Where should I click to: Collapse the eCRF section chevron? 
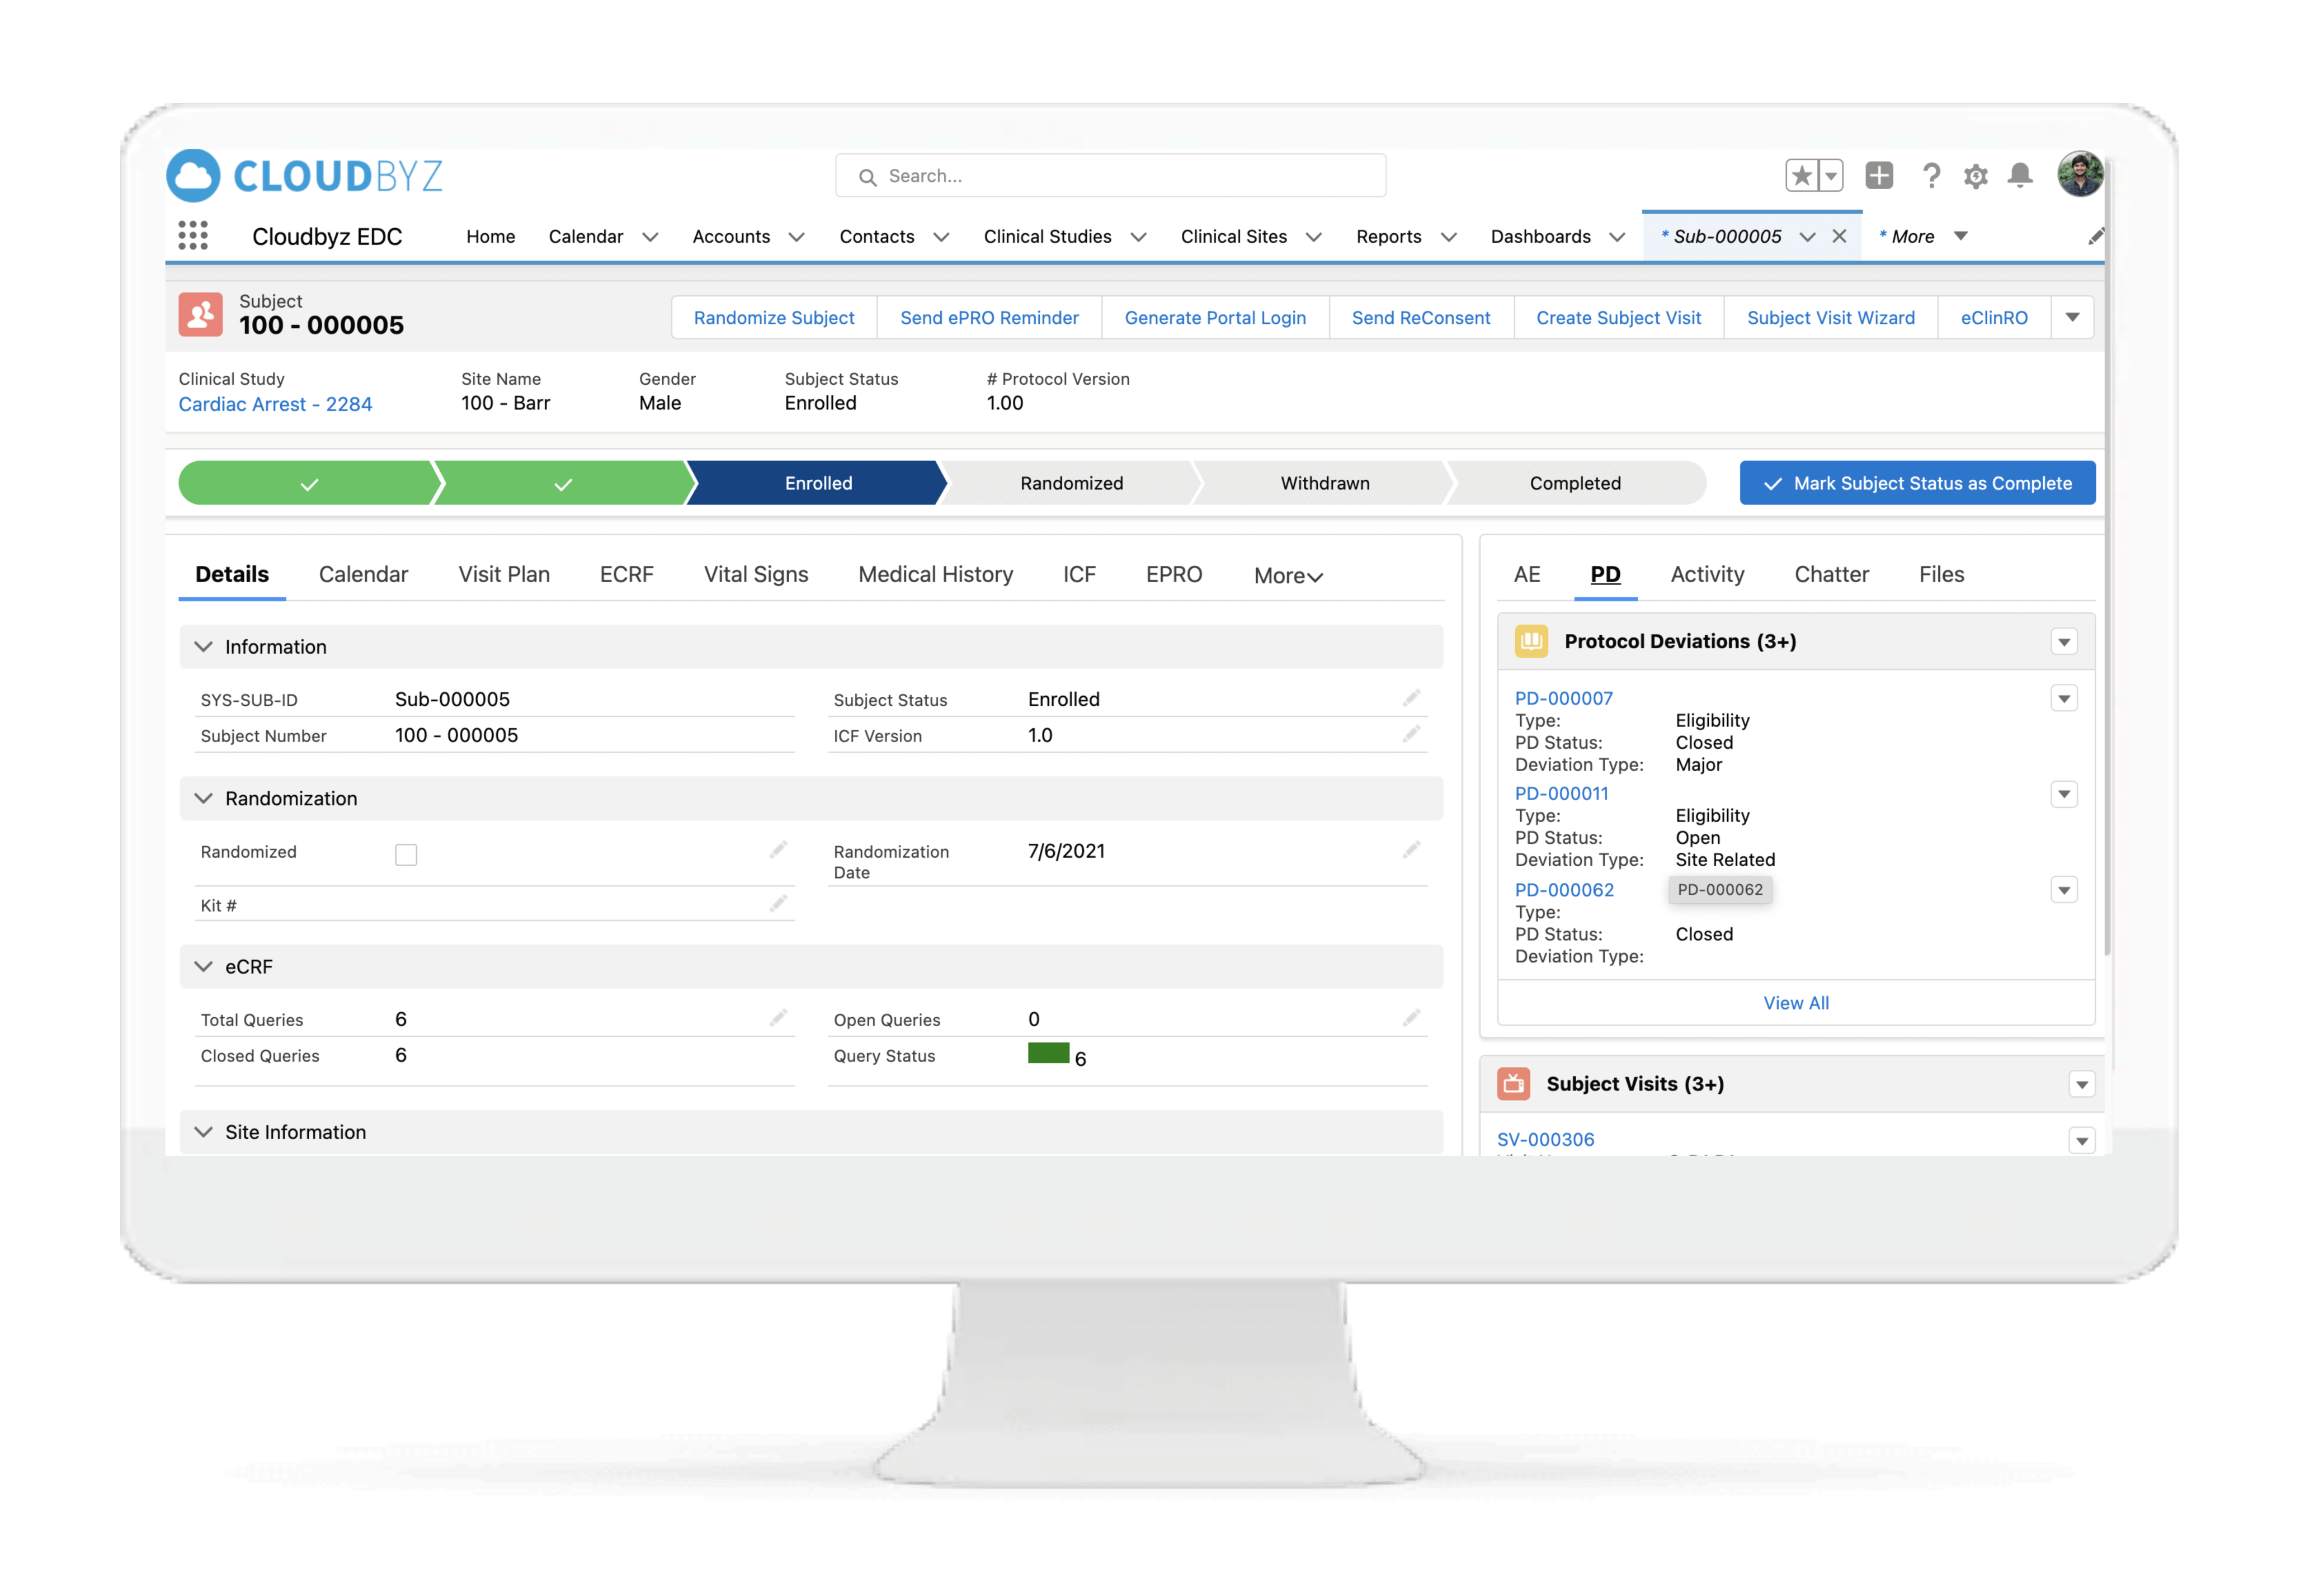point(204,967)
